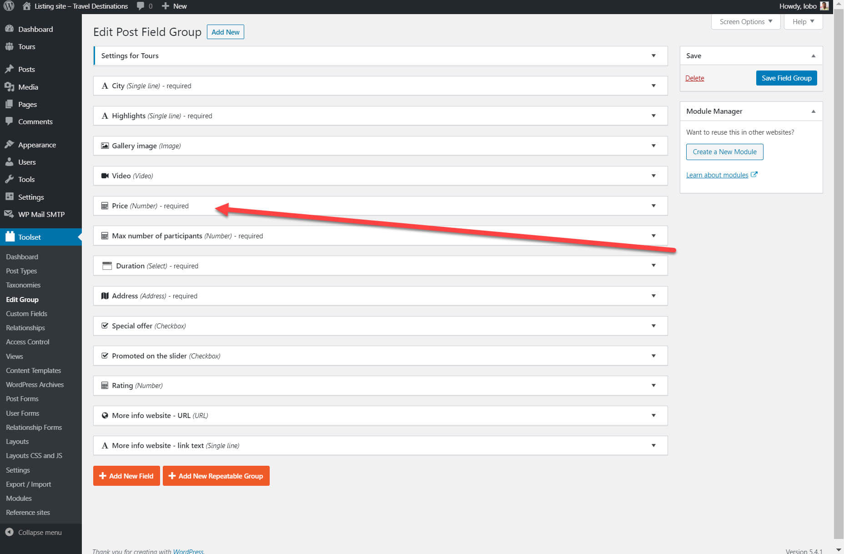Screen dimensions: 844x554
Task: Collapse the Module Manager panel
Action: (814, 111)
